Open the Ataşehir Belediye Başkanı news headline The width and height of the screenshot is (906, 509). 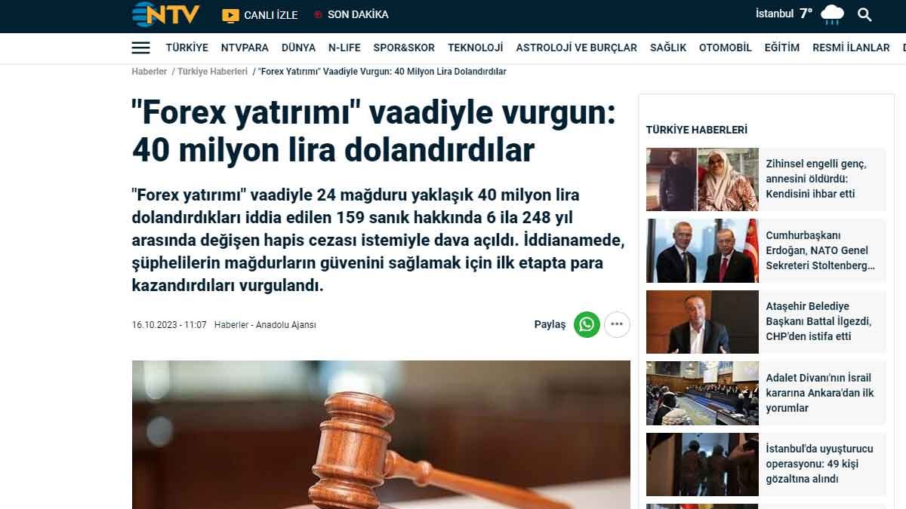[x=818, y=321]
